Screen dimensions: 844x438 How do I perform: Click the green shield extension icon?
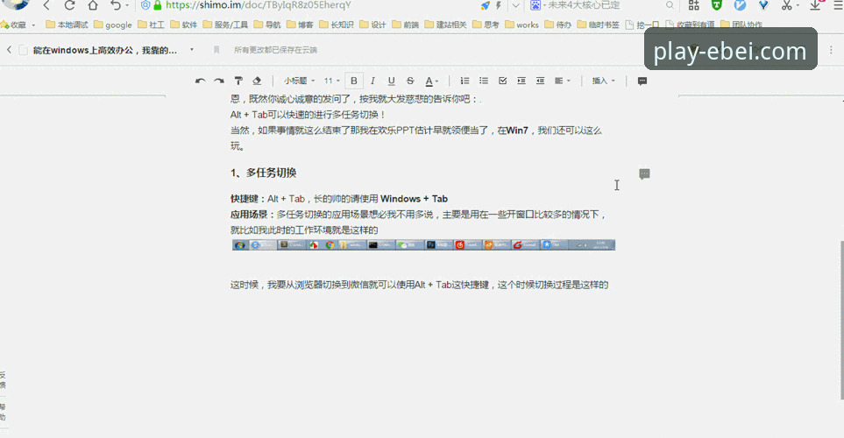(716, 5)
